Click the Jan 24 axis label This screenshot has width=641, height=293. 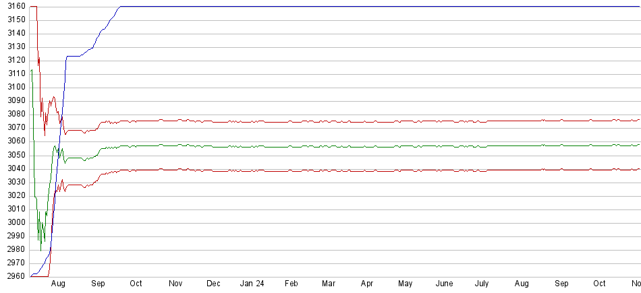click(252, 285)
